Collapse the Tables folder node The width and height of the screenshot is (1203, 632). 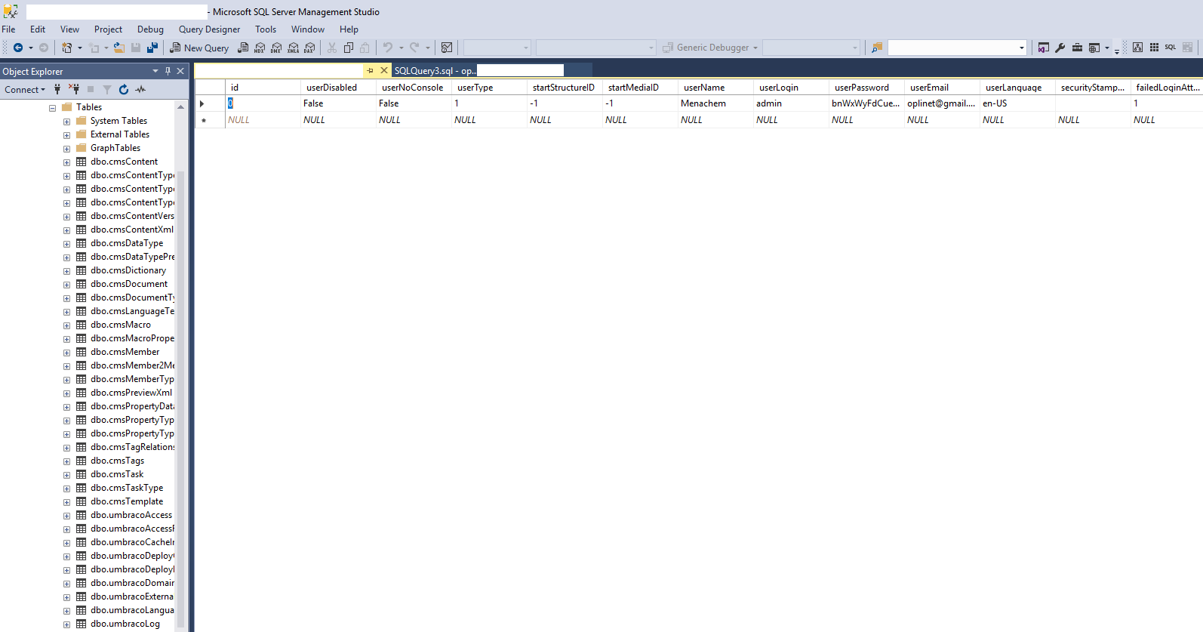pos(53,108)
